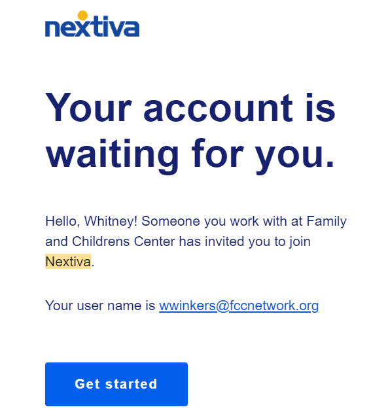Click the word "Someone" in the paragraph

(x=171, y=222)
